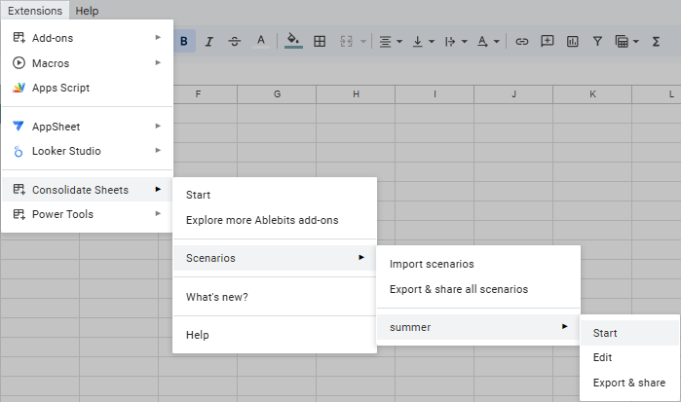Open the Extensions menu
This screenshot has height=402, width=681.
tap(35, 11)
